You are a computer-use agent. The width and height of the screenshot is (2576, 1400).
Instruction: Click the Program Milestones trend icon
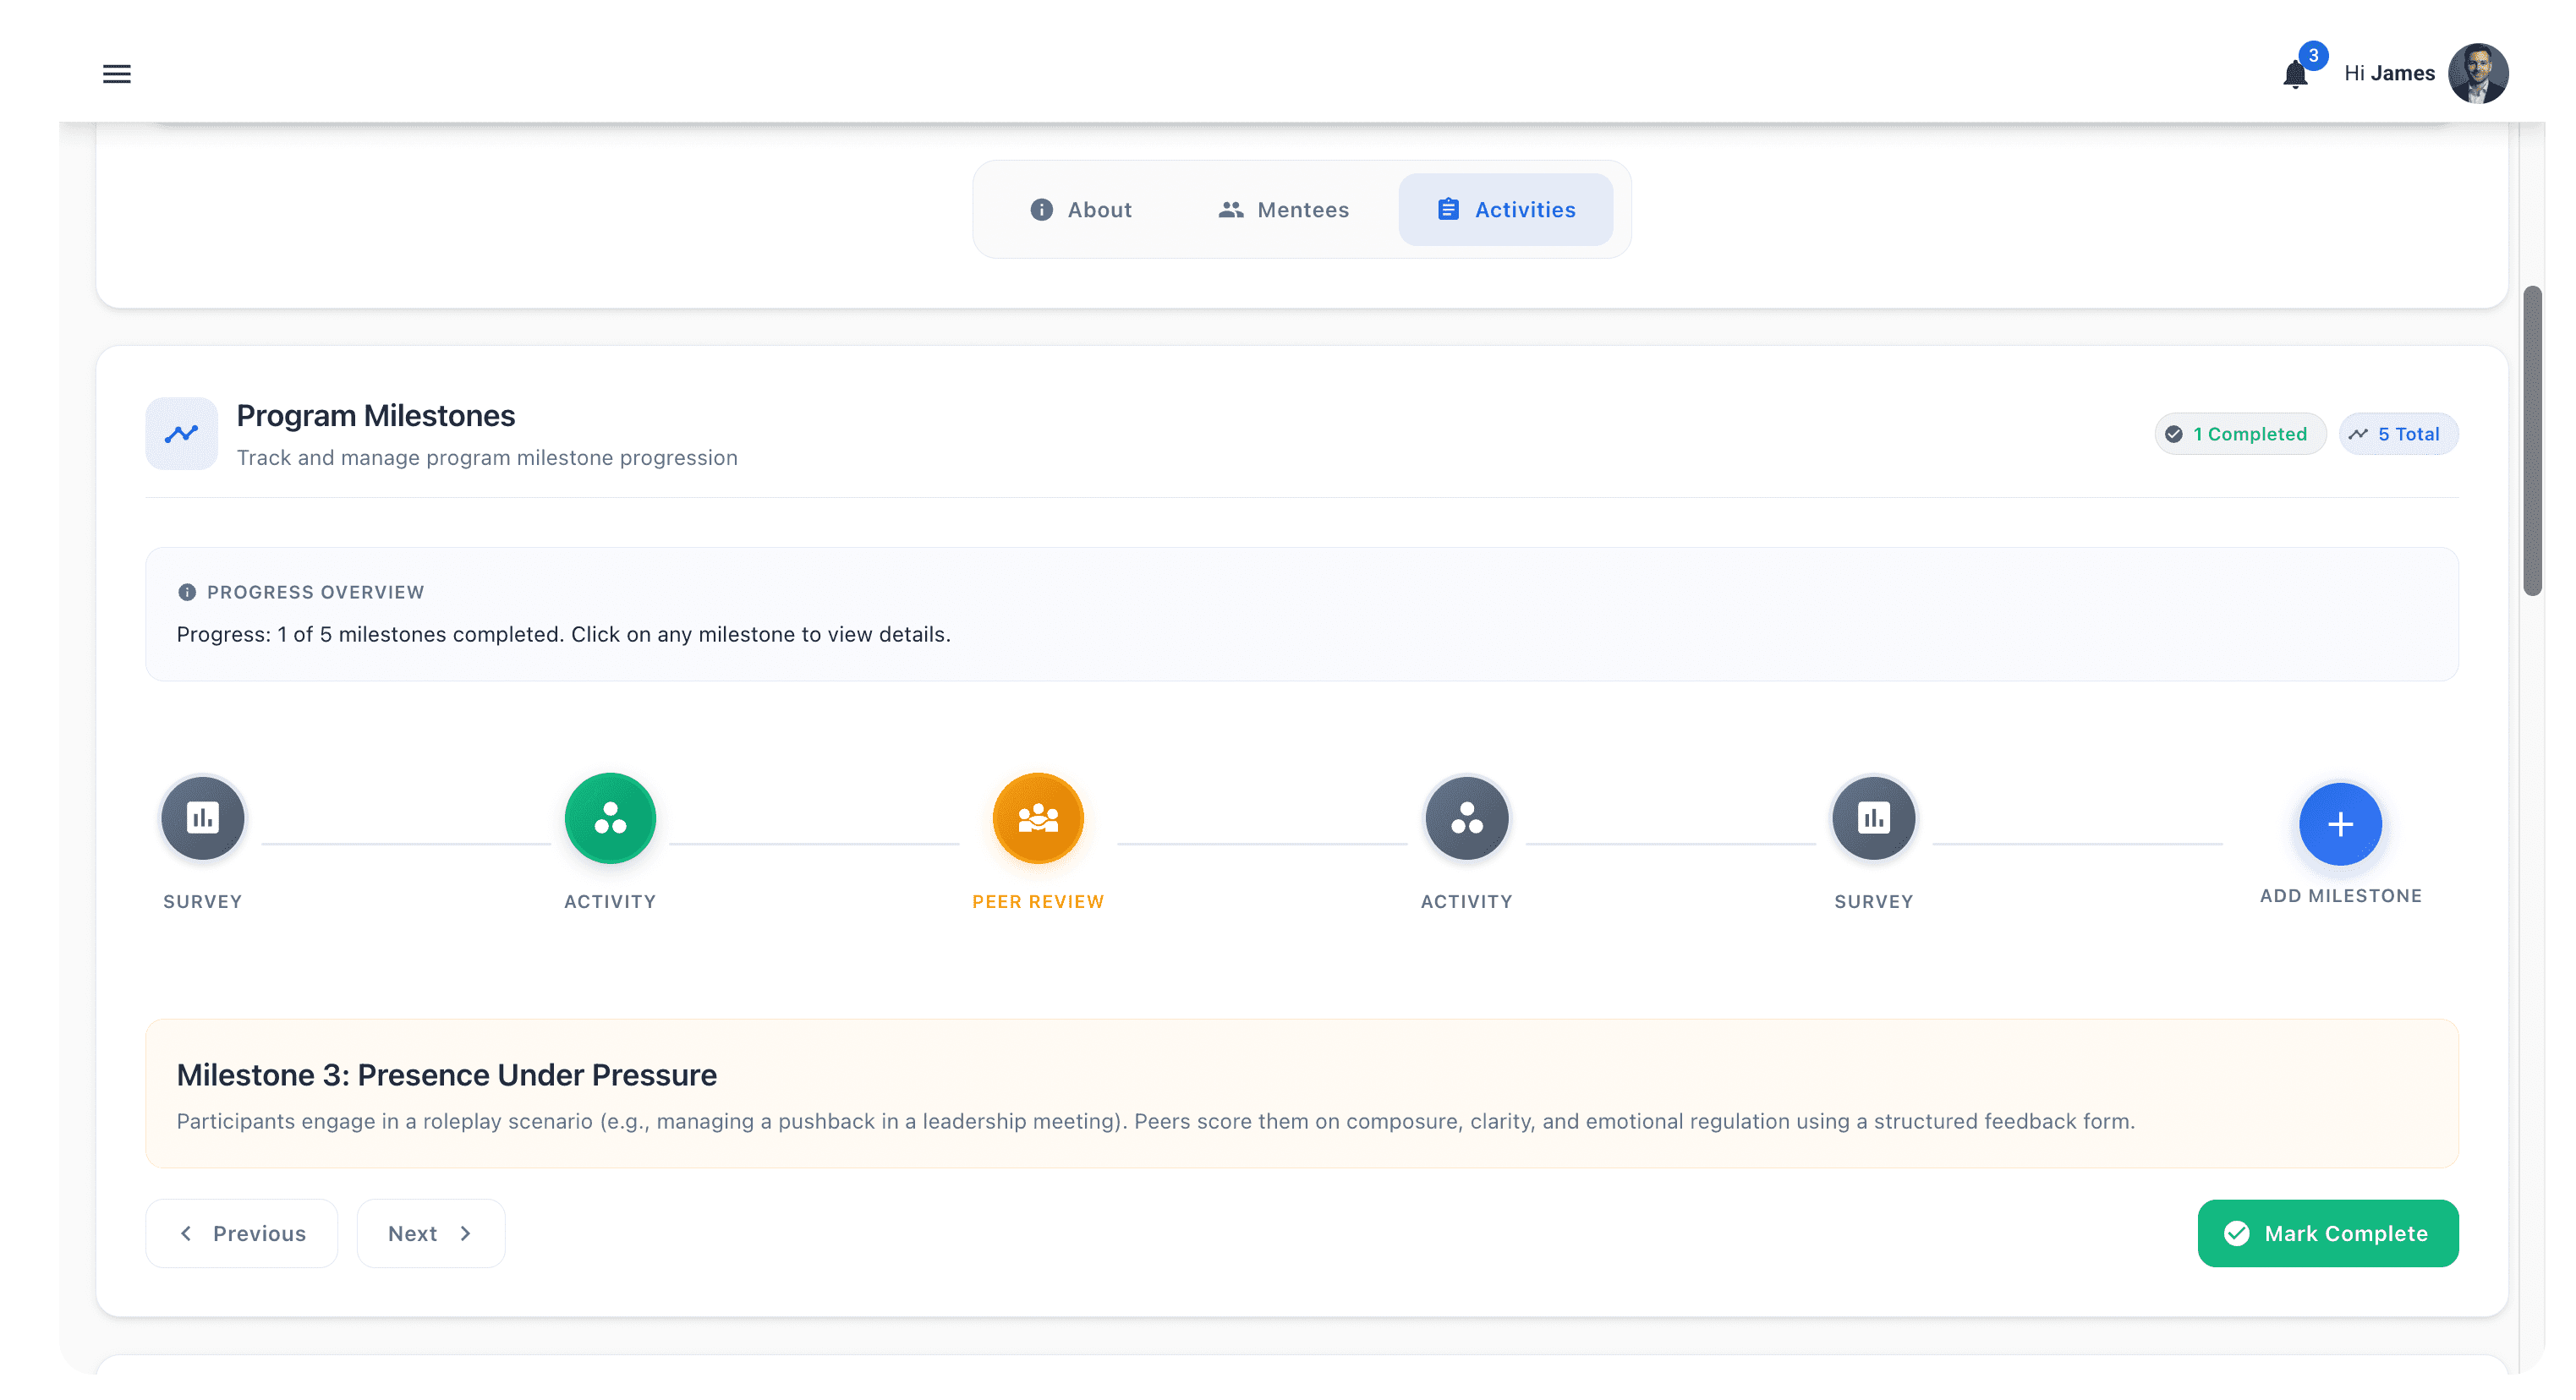point(182,433)
